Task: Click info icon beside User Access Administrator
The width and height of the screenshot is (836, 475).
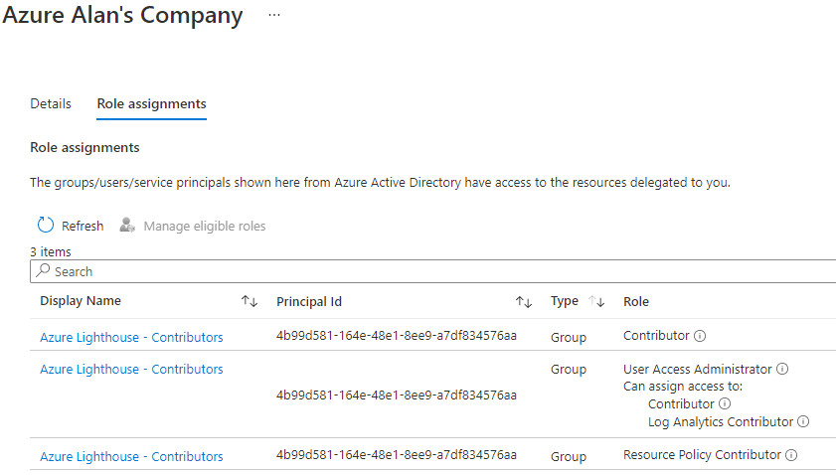Action: [x=782, y=369]
